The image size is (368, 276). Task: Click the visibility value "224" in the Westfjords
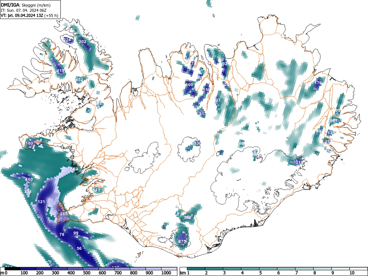click(x=67, y=40)
